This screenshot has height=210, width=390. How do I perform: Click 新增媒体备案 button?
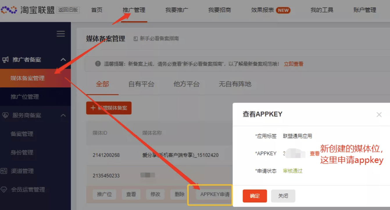click(x=109, y=108)
